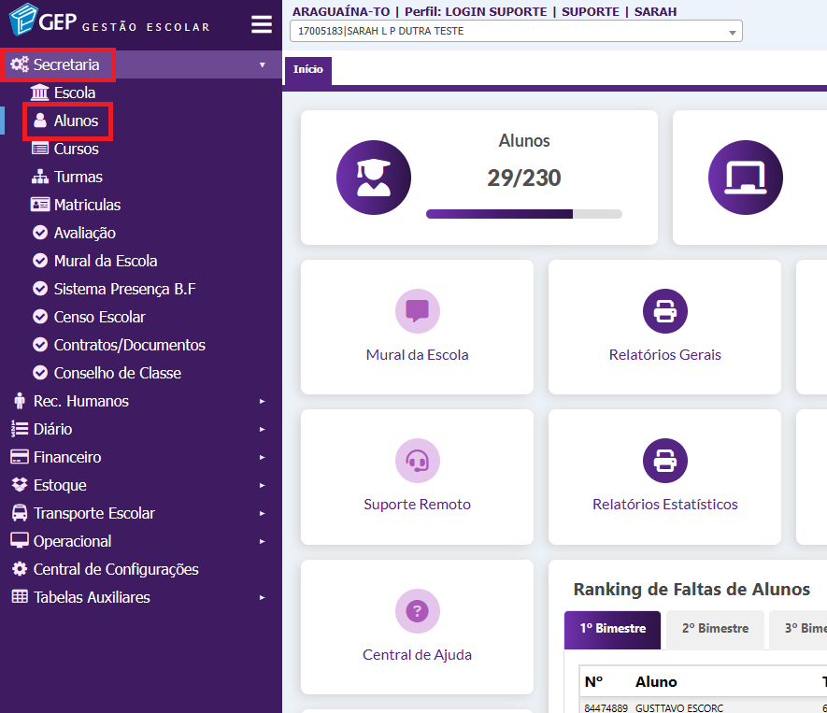The image size is (827, 713).
Task: Click the hamburger menu icon
Action: [x=262, y=25]
